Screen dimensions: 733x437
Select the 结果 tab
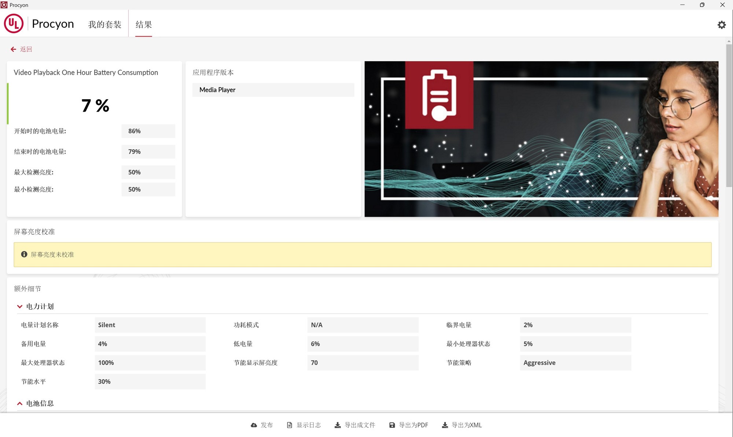pyautogui.click(x=144, y=25)
